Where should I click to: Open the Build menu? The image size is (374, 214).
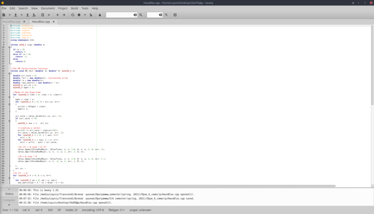(x=74, y=8)
